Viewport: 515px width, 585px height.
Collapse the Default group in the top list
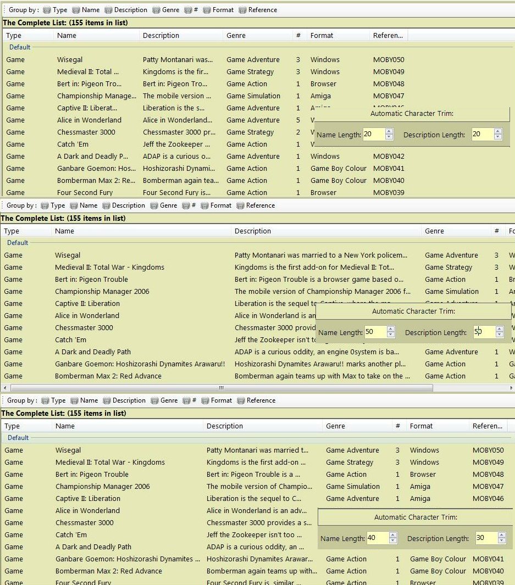[x=20, y=47]
